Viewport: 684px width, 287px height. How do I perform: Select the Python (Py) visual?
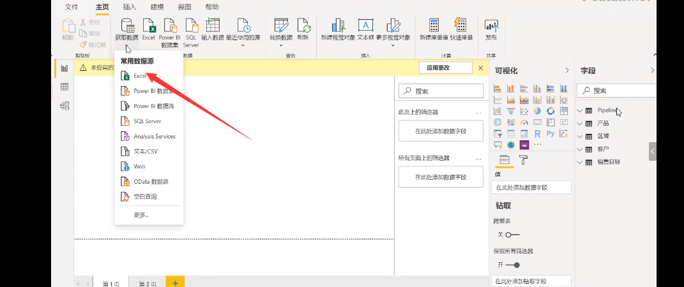click(551, 133)
